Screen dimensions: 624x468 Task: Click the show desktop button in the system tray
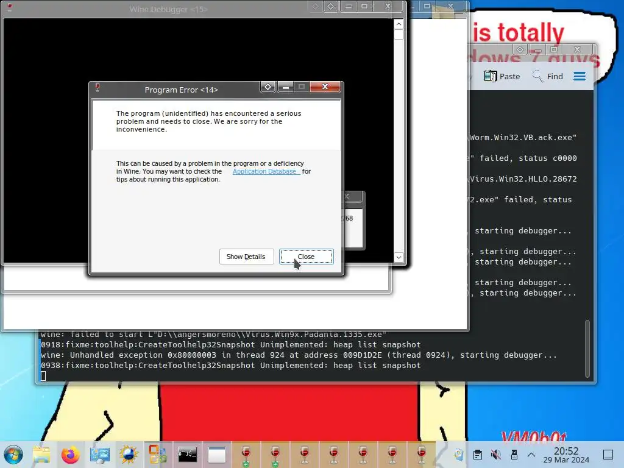[608, 455]
